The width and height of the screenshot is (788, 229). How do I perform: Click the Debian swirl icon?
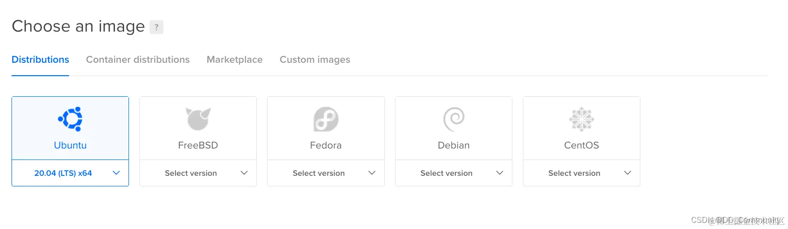[x=454, y=119]
